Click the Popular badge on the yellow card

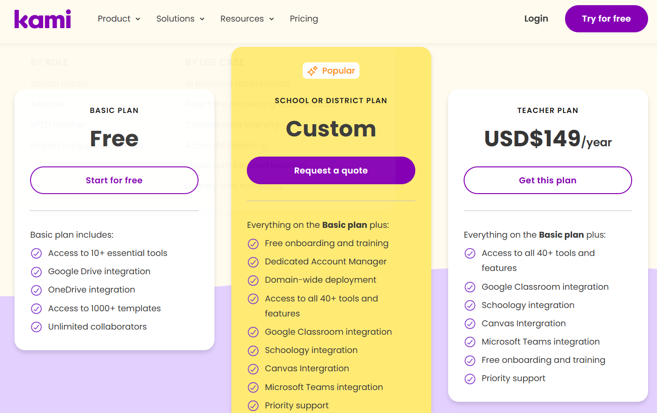coord(331,70)
